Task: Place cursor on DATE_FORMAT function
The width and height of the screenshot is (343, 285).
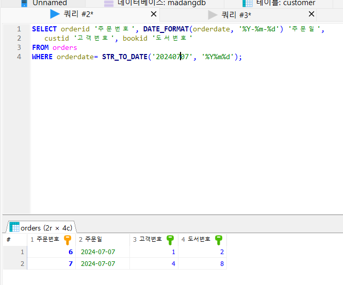Action: [x=166, y=29]
